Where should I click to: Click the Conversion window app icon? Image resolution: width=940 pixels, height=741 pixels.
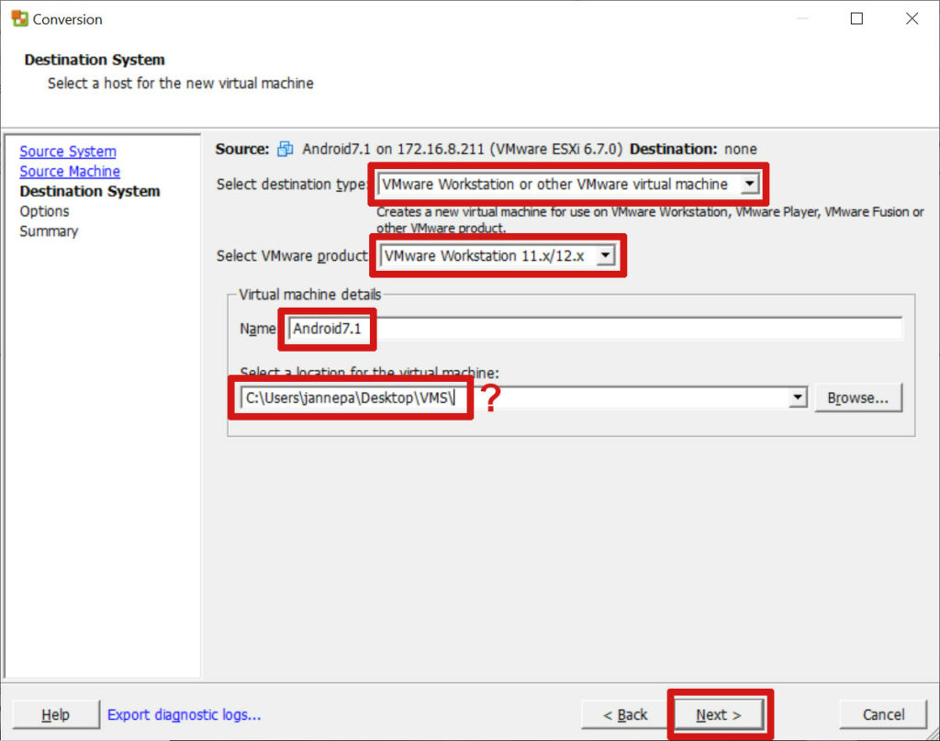[x=19, y=18]
